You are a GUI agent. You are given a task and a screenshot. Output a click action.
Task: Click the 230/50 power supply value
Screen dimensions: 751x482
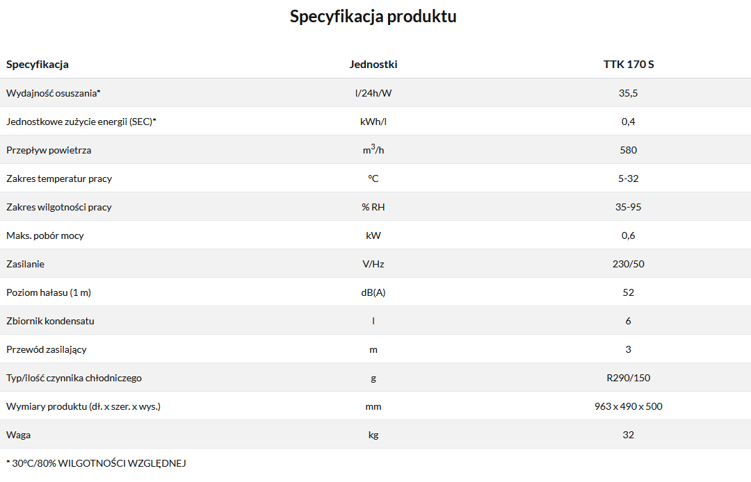[629, 264]
